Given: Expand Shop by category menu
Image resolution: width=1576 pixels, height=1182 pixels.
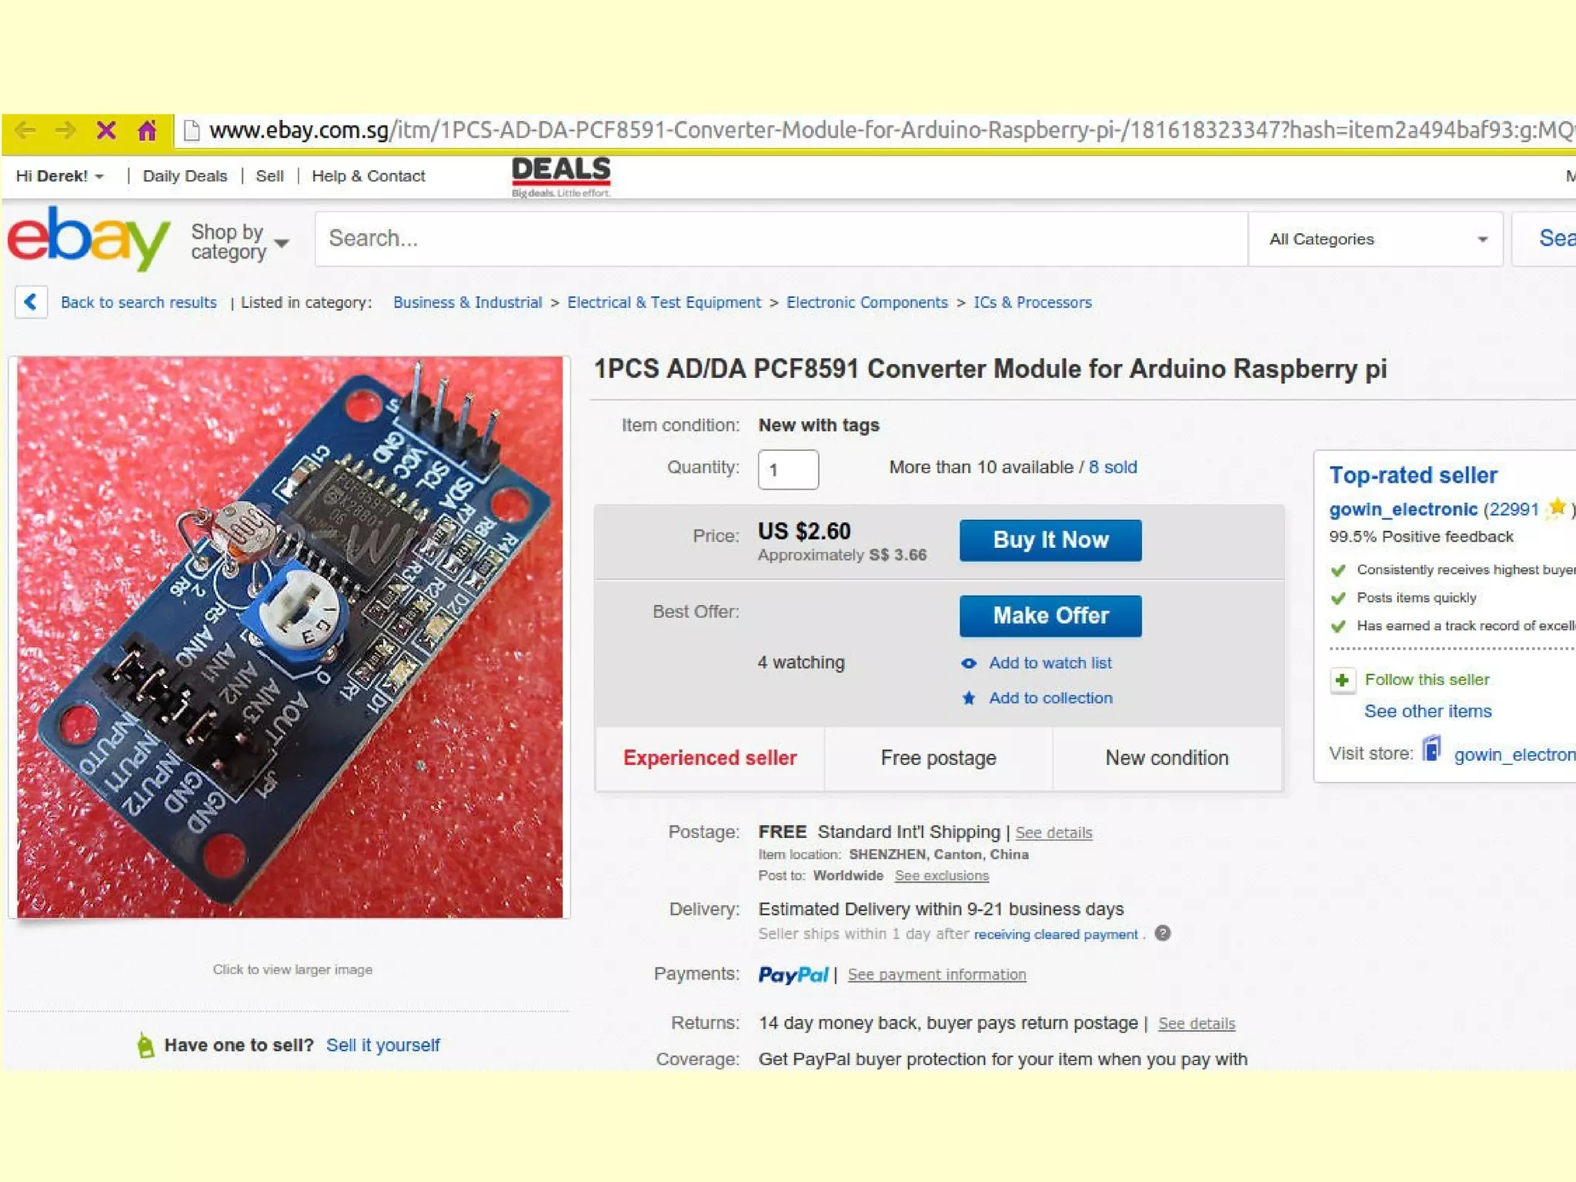Looking at the screenshot, I should tap(240, 242).
